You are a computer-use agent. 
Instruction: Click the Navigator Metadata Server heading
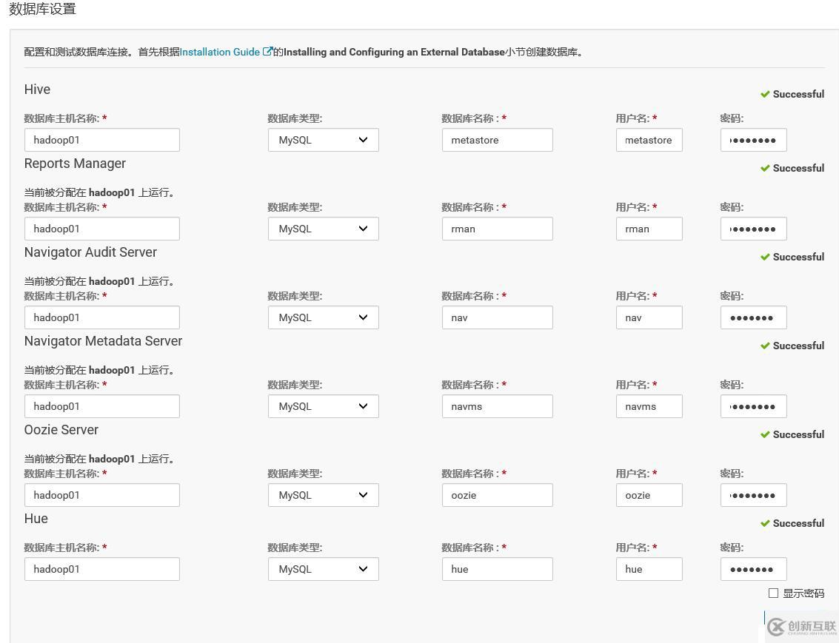[103, 341]
